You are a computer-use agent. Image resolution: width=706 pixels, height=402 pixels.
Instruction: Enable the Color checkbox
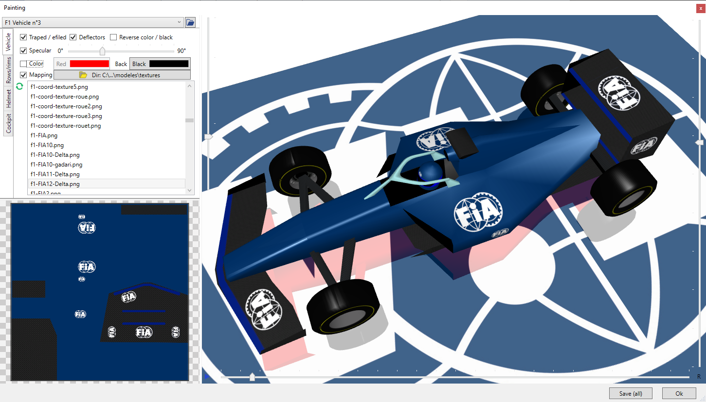(23, 64)
